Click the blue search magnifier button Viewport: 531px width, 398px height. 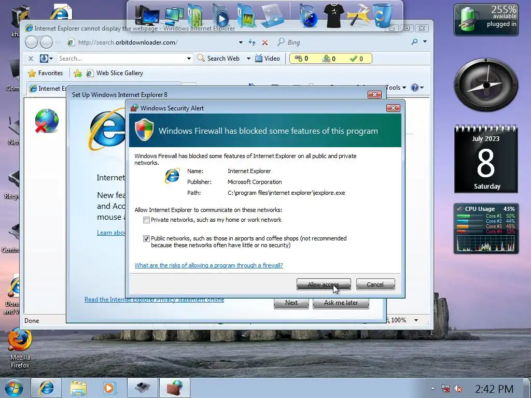pos(414,42)
